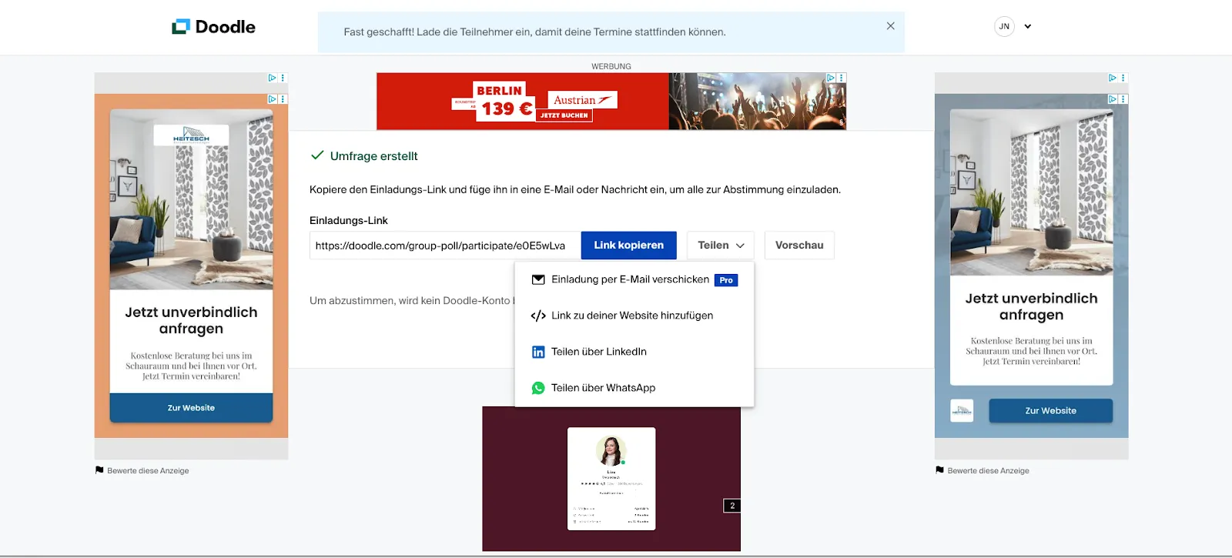Screen dimensions: 1232x558
Task: Click Zur Website in right ad
Action: (x=1050, y=411)
